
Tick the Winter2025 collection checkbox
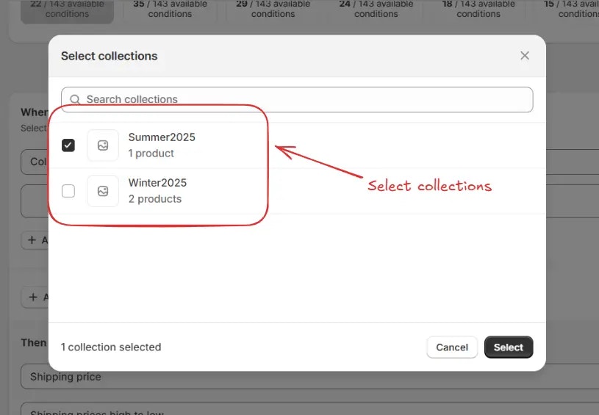(68, 191)
